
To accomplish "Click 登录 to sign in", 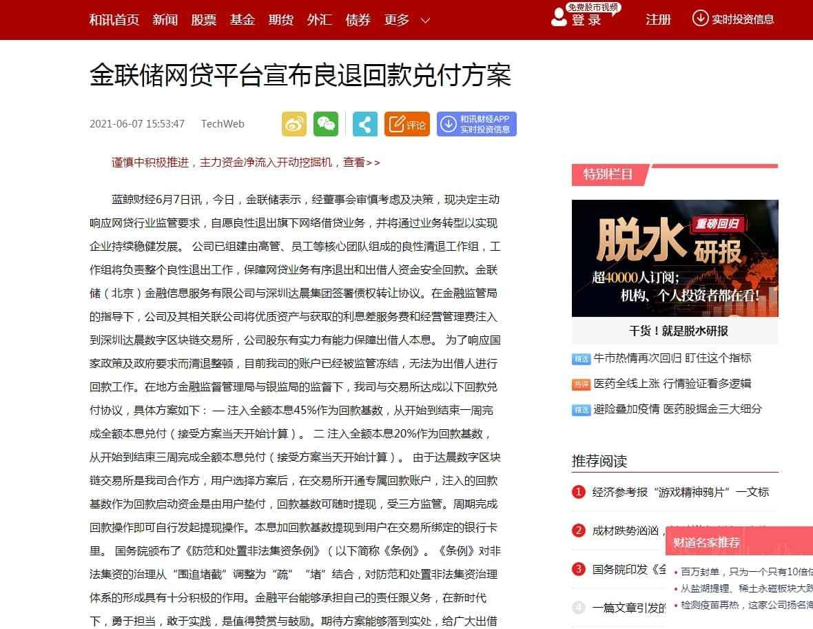I will (586, 20).
